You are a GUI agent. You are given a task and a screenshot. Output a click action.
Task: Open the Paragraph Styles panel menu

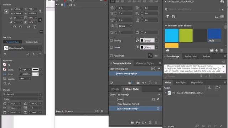coord(160,63)
